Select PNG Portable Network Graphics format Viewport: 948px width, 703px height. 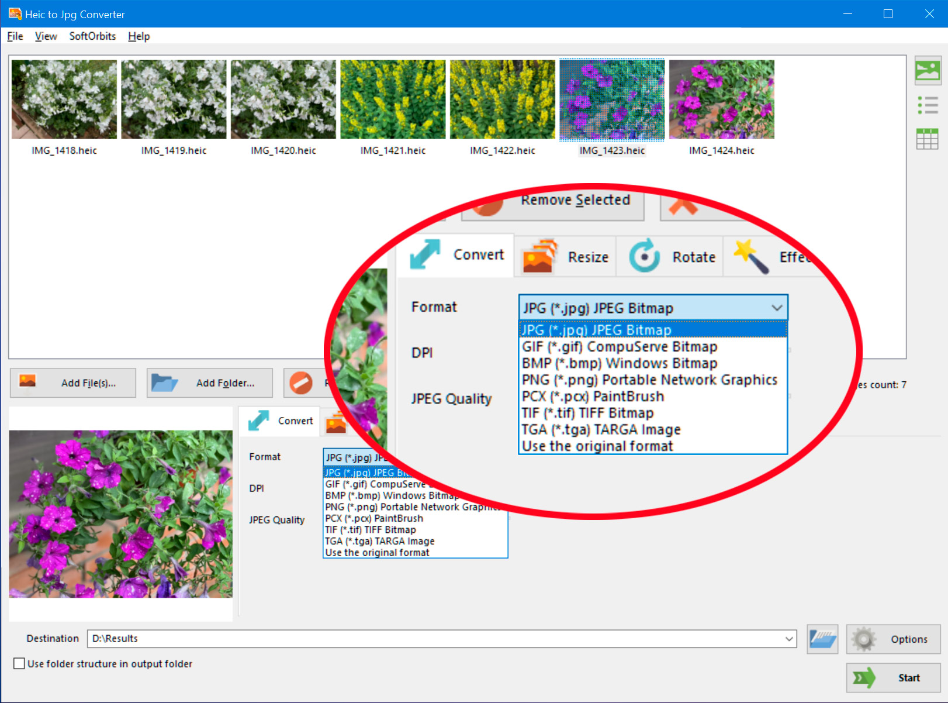coord(649,380)
